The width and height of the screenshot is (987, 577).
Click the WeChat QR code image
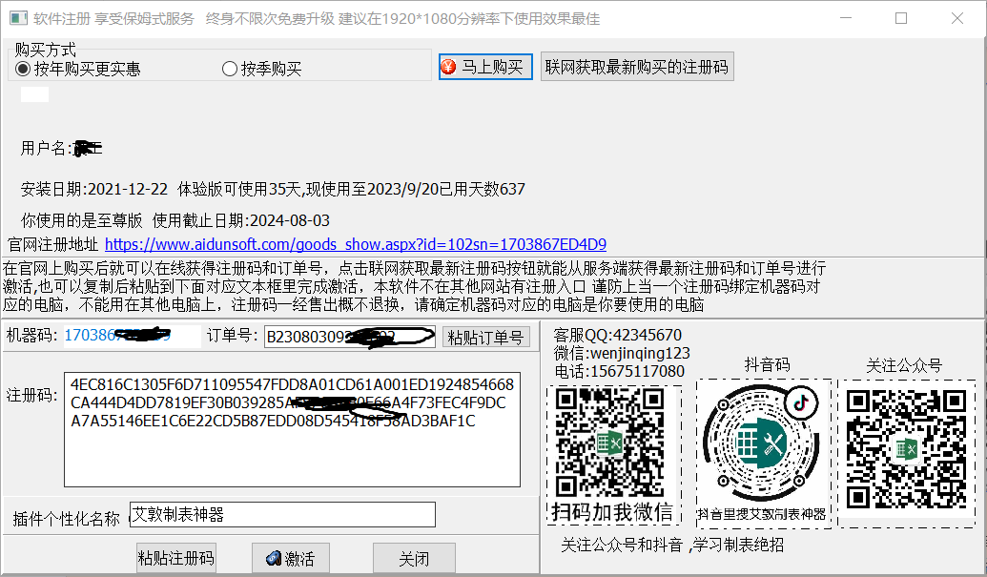coord(613,443)
